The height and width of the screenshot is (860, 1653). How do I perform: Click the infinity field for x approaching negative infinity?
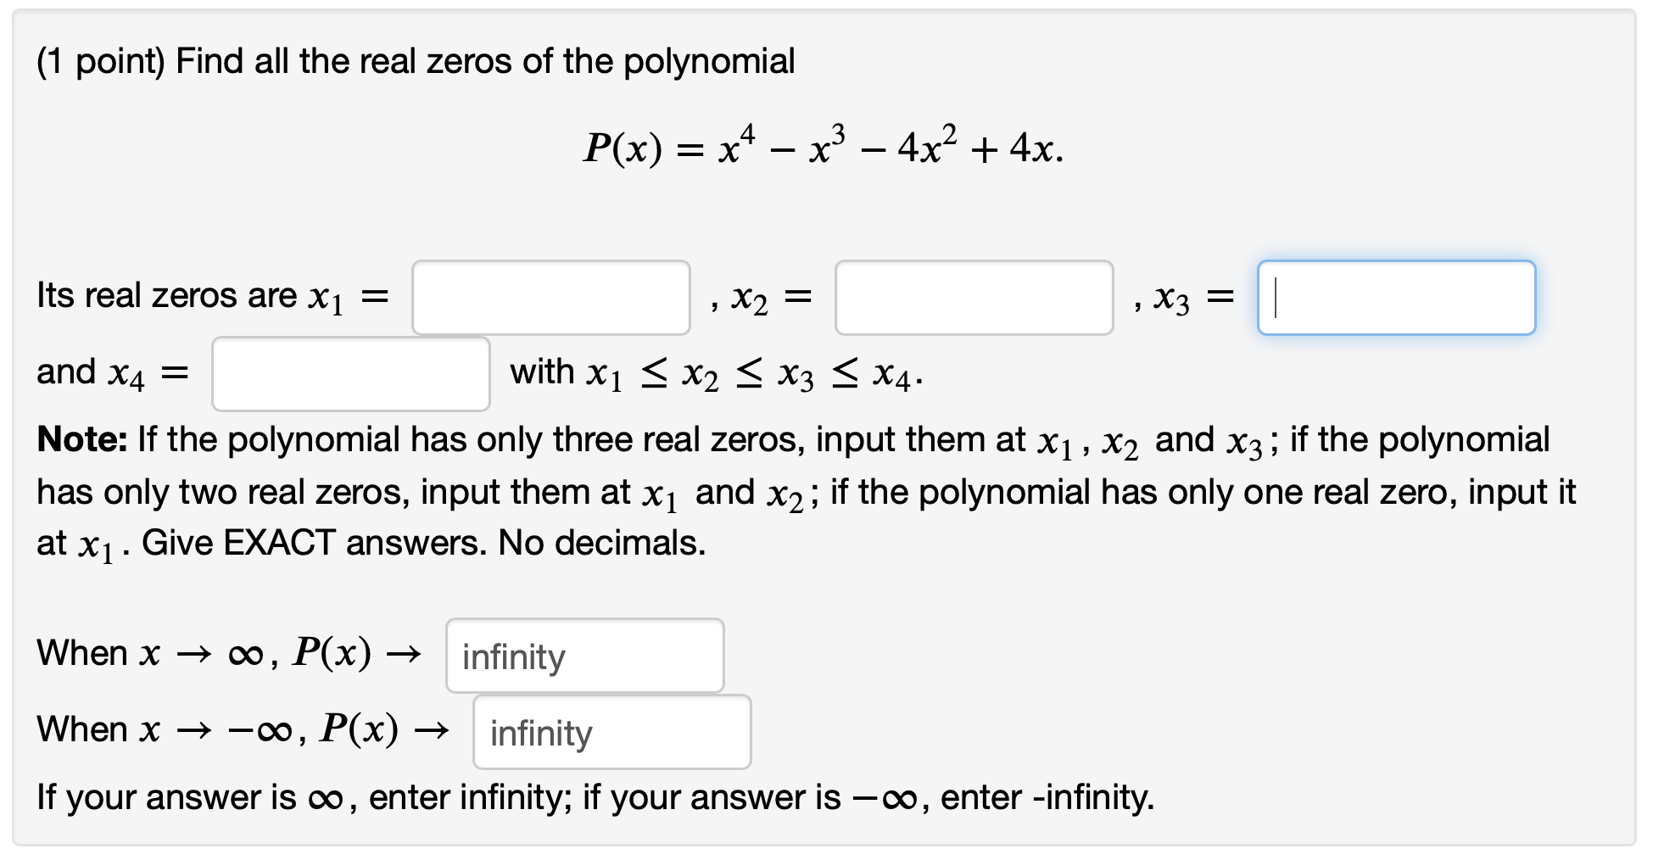tap(611, 732)
